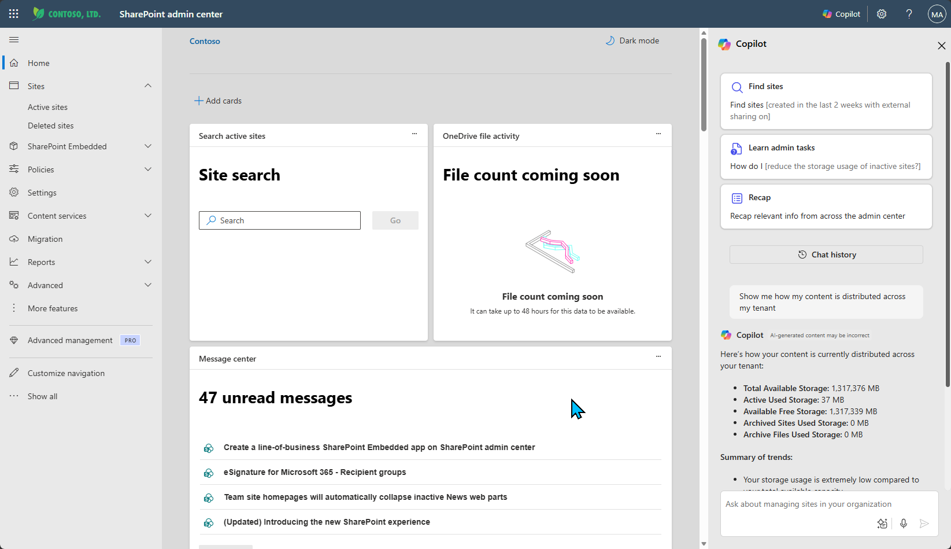Click the Home house icon
951x549 pixels.
tap(14, 63)
